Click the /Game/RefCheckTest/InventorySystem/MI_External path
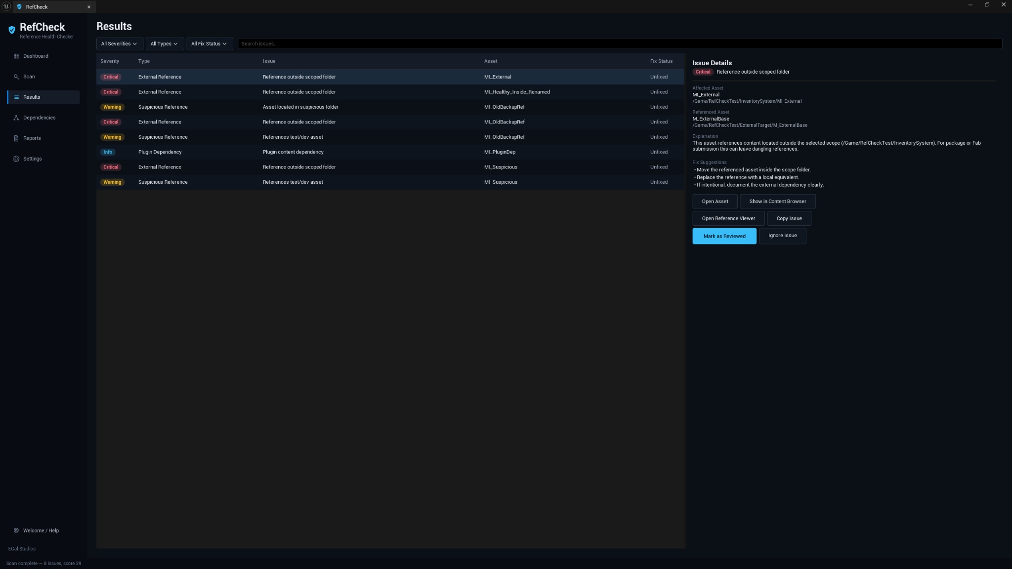Screen dimensions: 1012x569 coord(747,101)
